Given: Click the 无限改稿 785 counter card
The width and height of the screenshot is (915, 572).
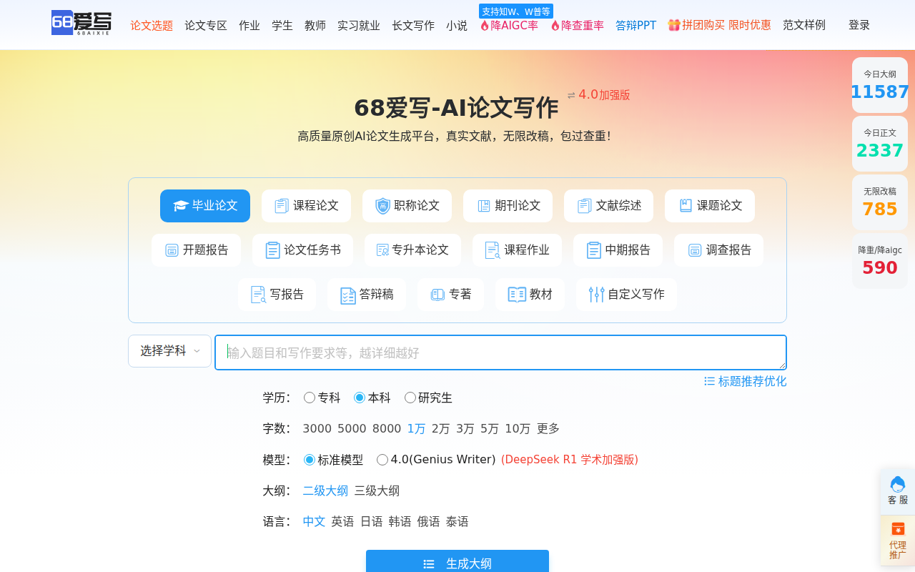Looking at the screenshot, I should pos(879,202).
